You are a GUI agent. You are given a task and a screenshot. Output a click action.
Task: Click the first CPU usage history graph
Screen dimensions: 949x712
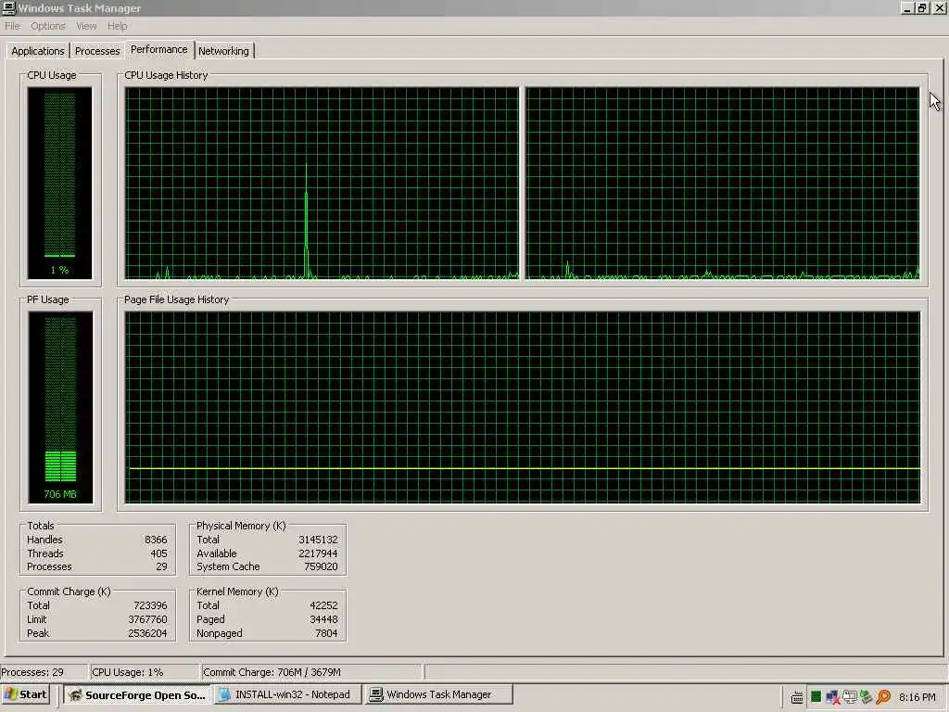tap(322, 183)
